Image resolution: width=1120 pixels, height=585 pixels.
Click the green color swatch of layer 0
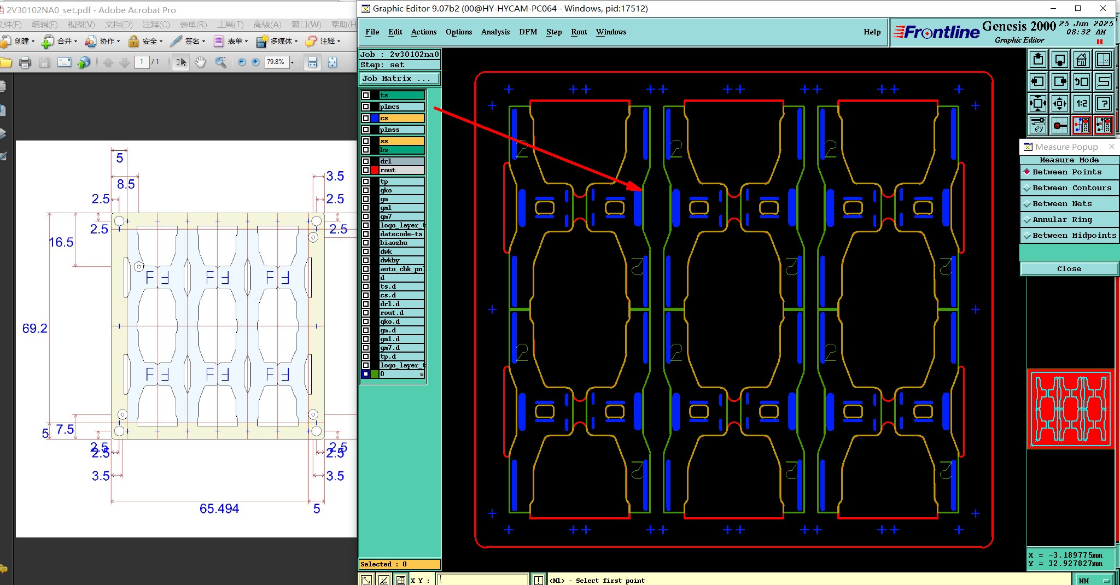[x=375, y=374]
